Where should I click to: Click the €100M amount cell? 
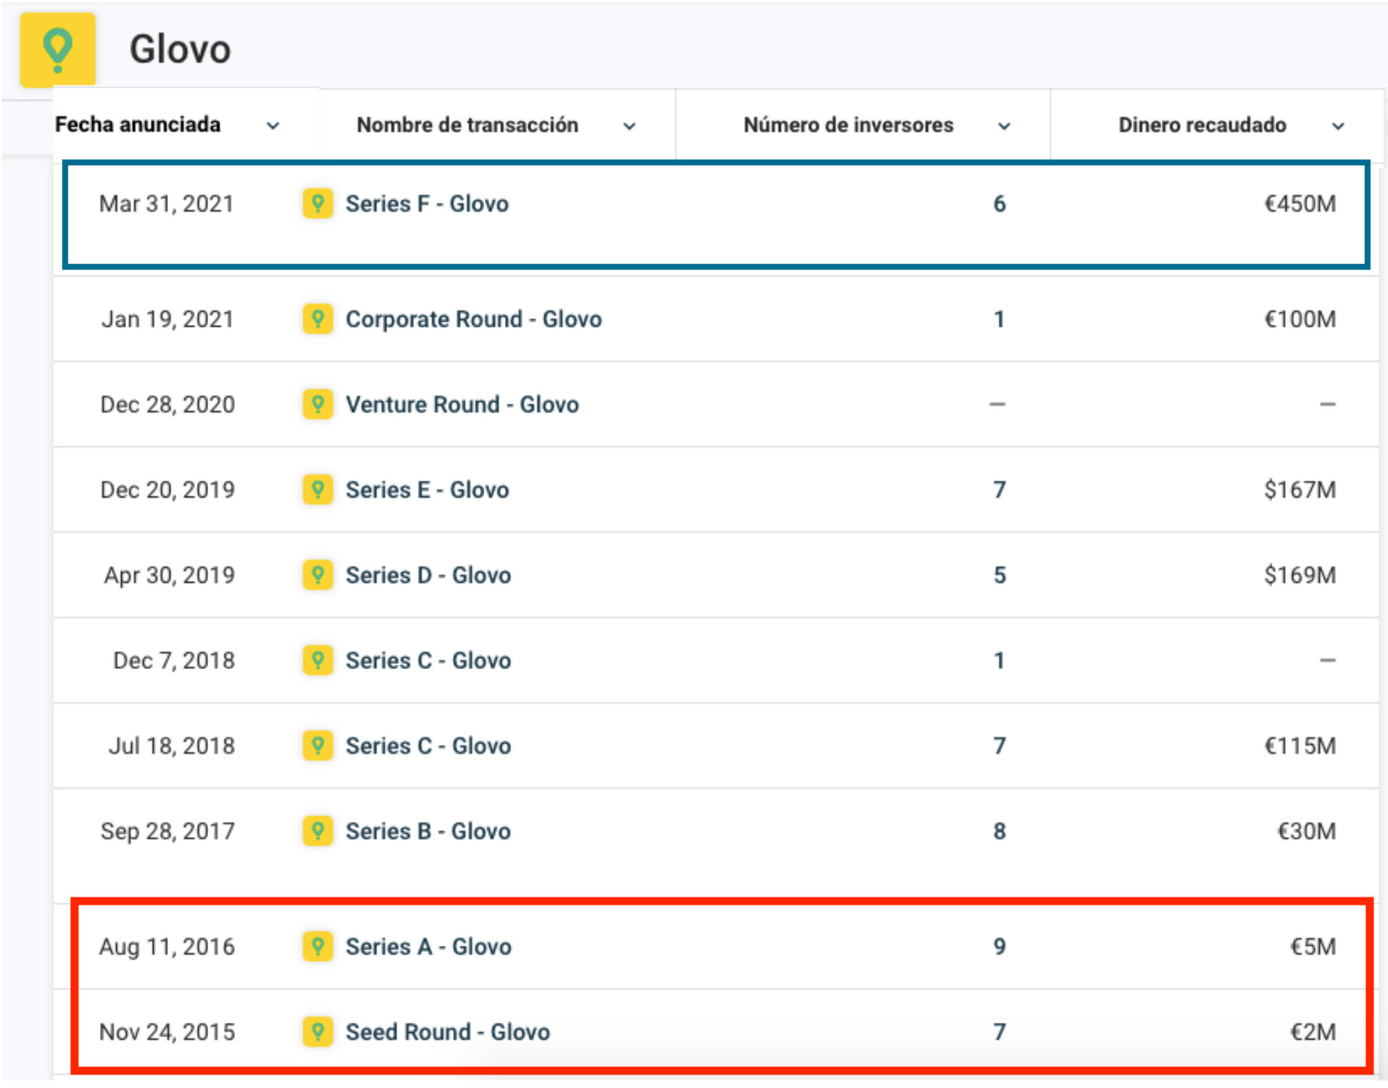pyautogui.click(x=1300, y=319)
